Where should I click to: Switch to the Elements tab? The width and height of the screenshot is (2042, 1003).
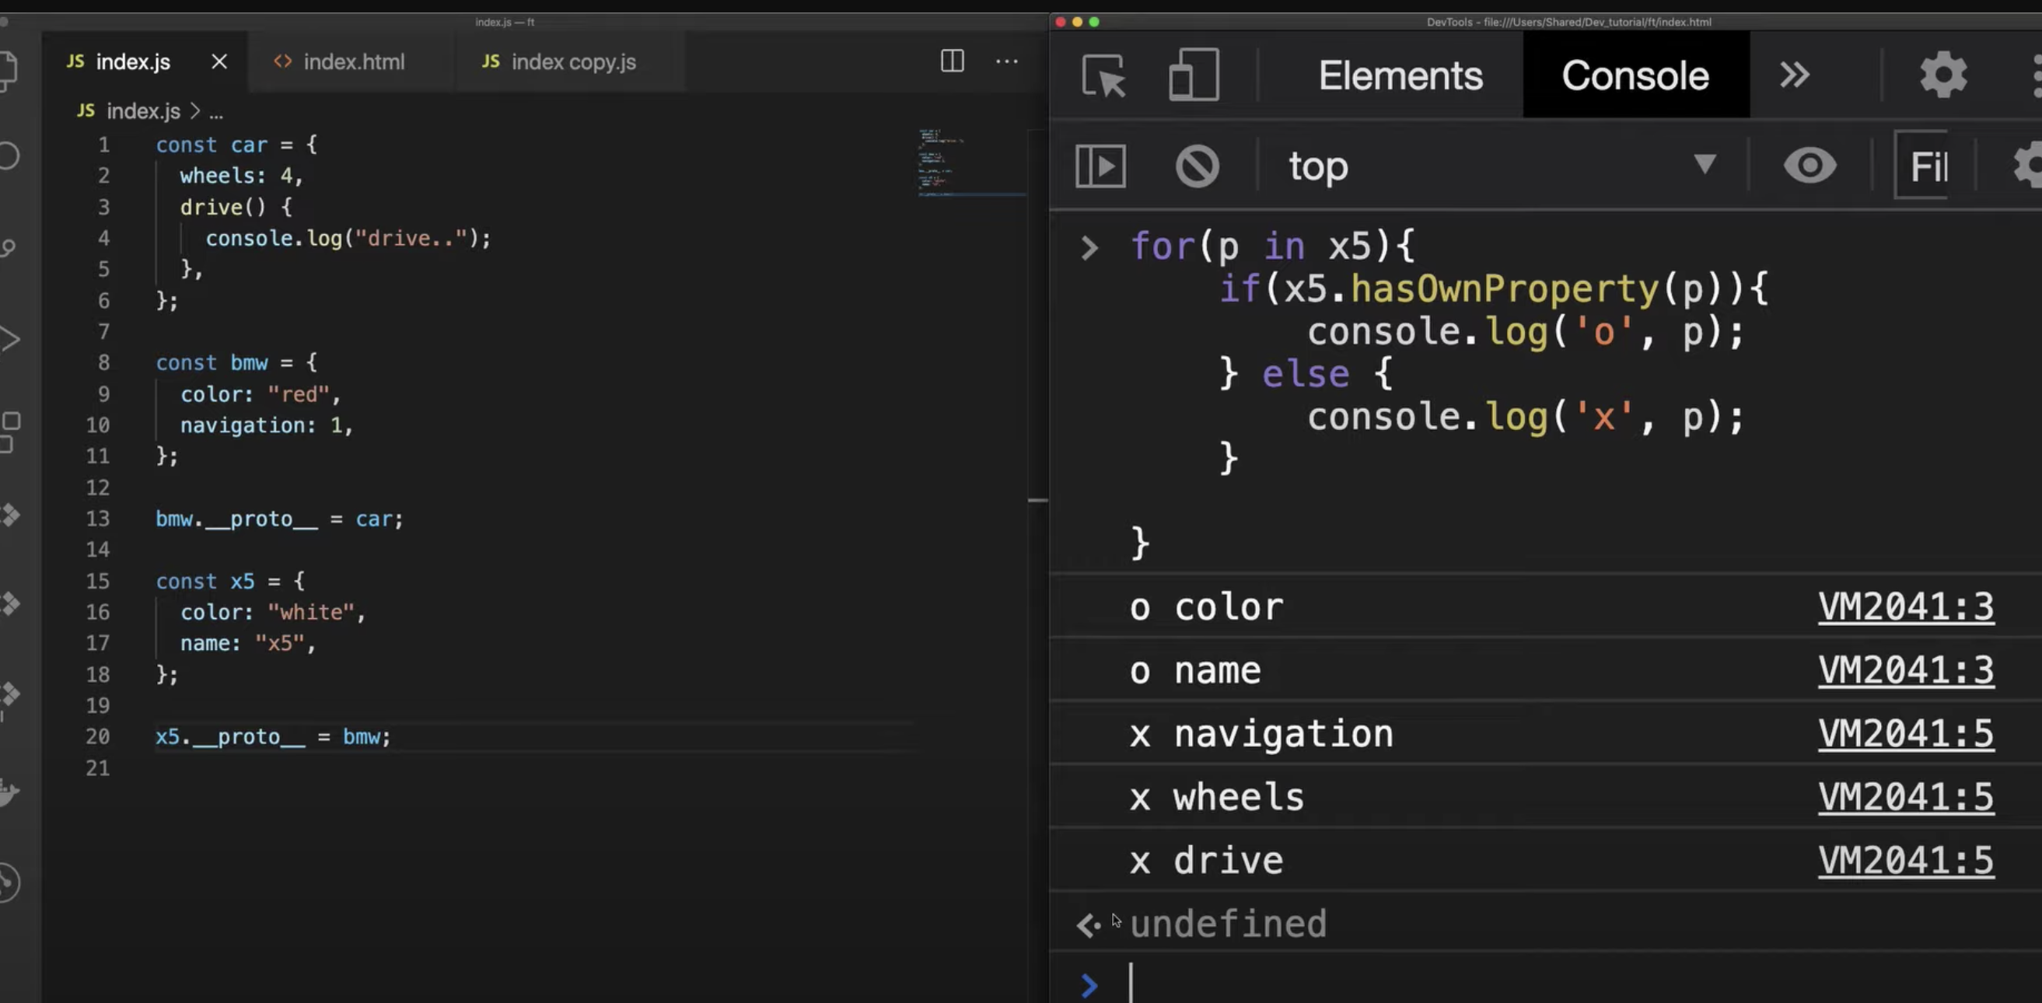pyautogui.click(x=1400, y=76)
